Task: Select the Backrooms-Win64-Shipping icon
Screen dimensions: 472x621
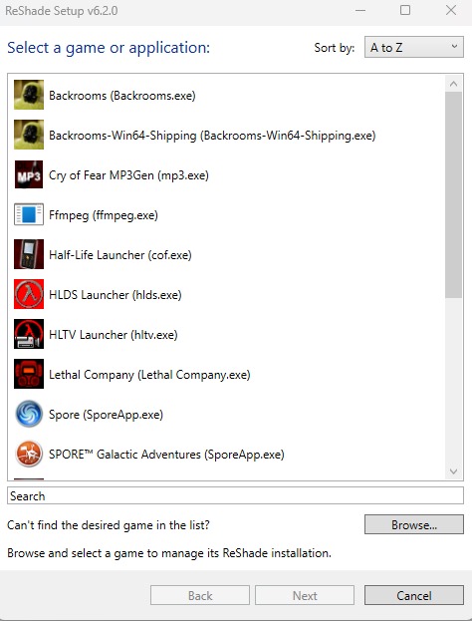Action: [29, 135]
